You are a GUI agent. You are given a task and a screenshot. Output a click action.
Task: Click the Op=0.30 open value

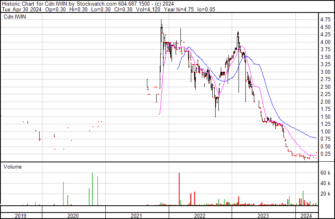click(56, 9)
